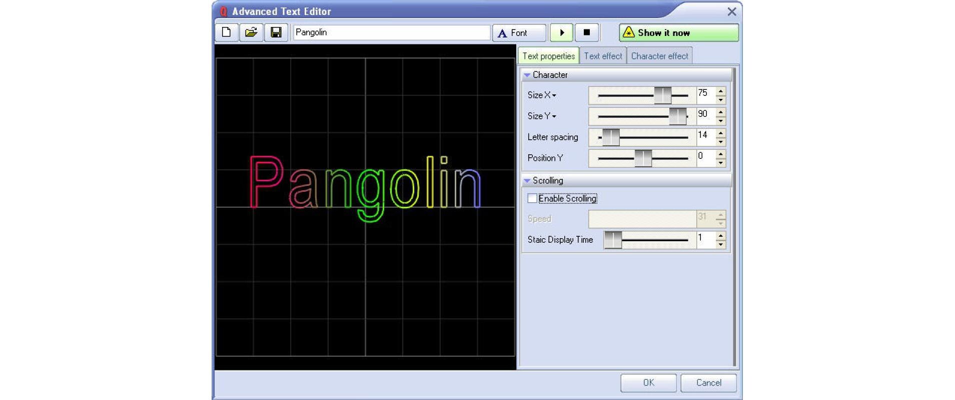Enable Scrolling checkbox
This screenshot has width=955, height=400.
532,198
